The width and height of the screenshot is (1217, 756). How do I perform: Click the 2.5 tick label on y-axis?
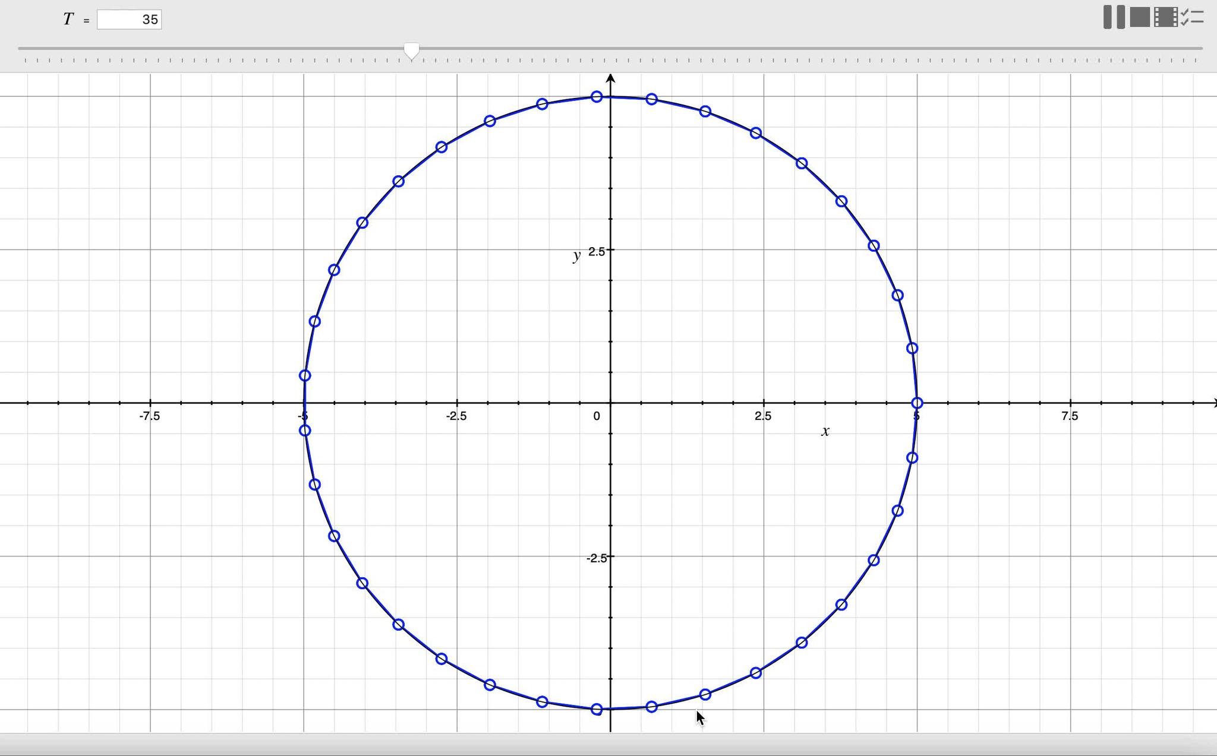pyautogui.click(x=597, y=252)
